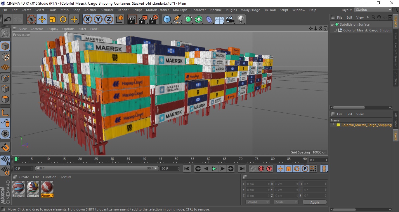Go to start of animation
399x212 pixels.
(x=187, y=169)
